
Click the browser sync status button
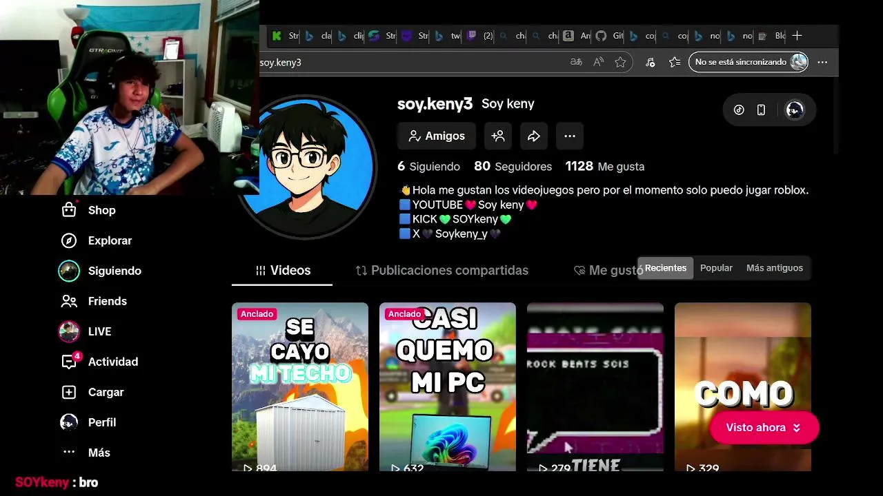click(748, 62)
